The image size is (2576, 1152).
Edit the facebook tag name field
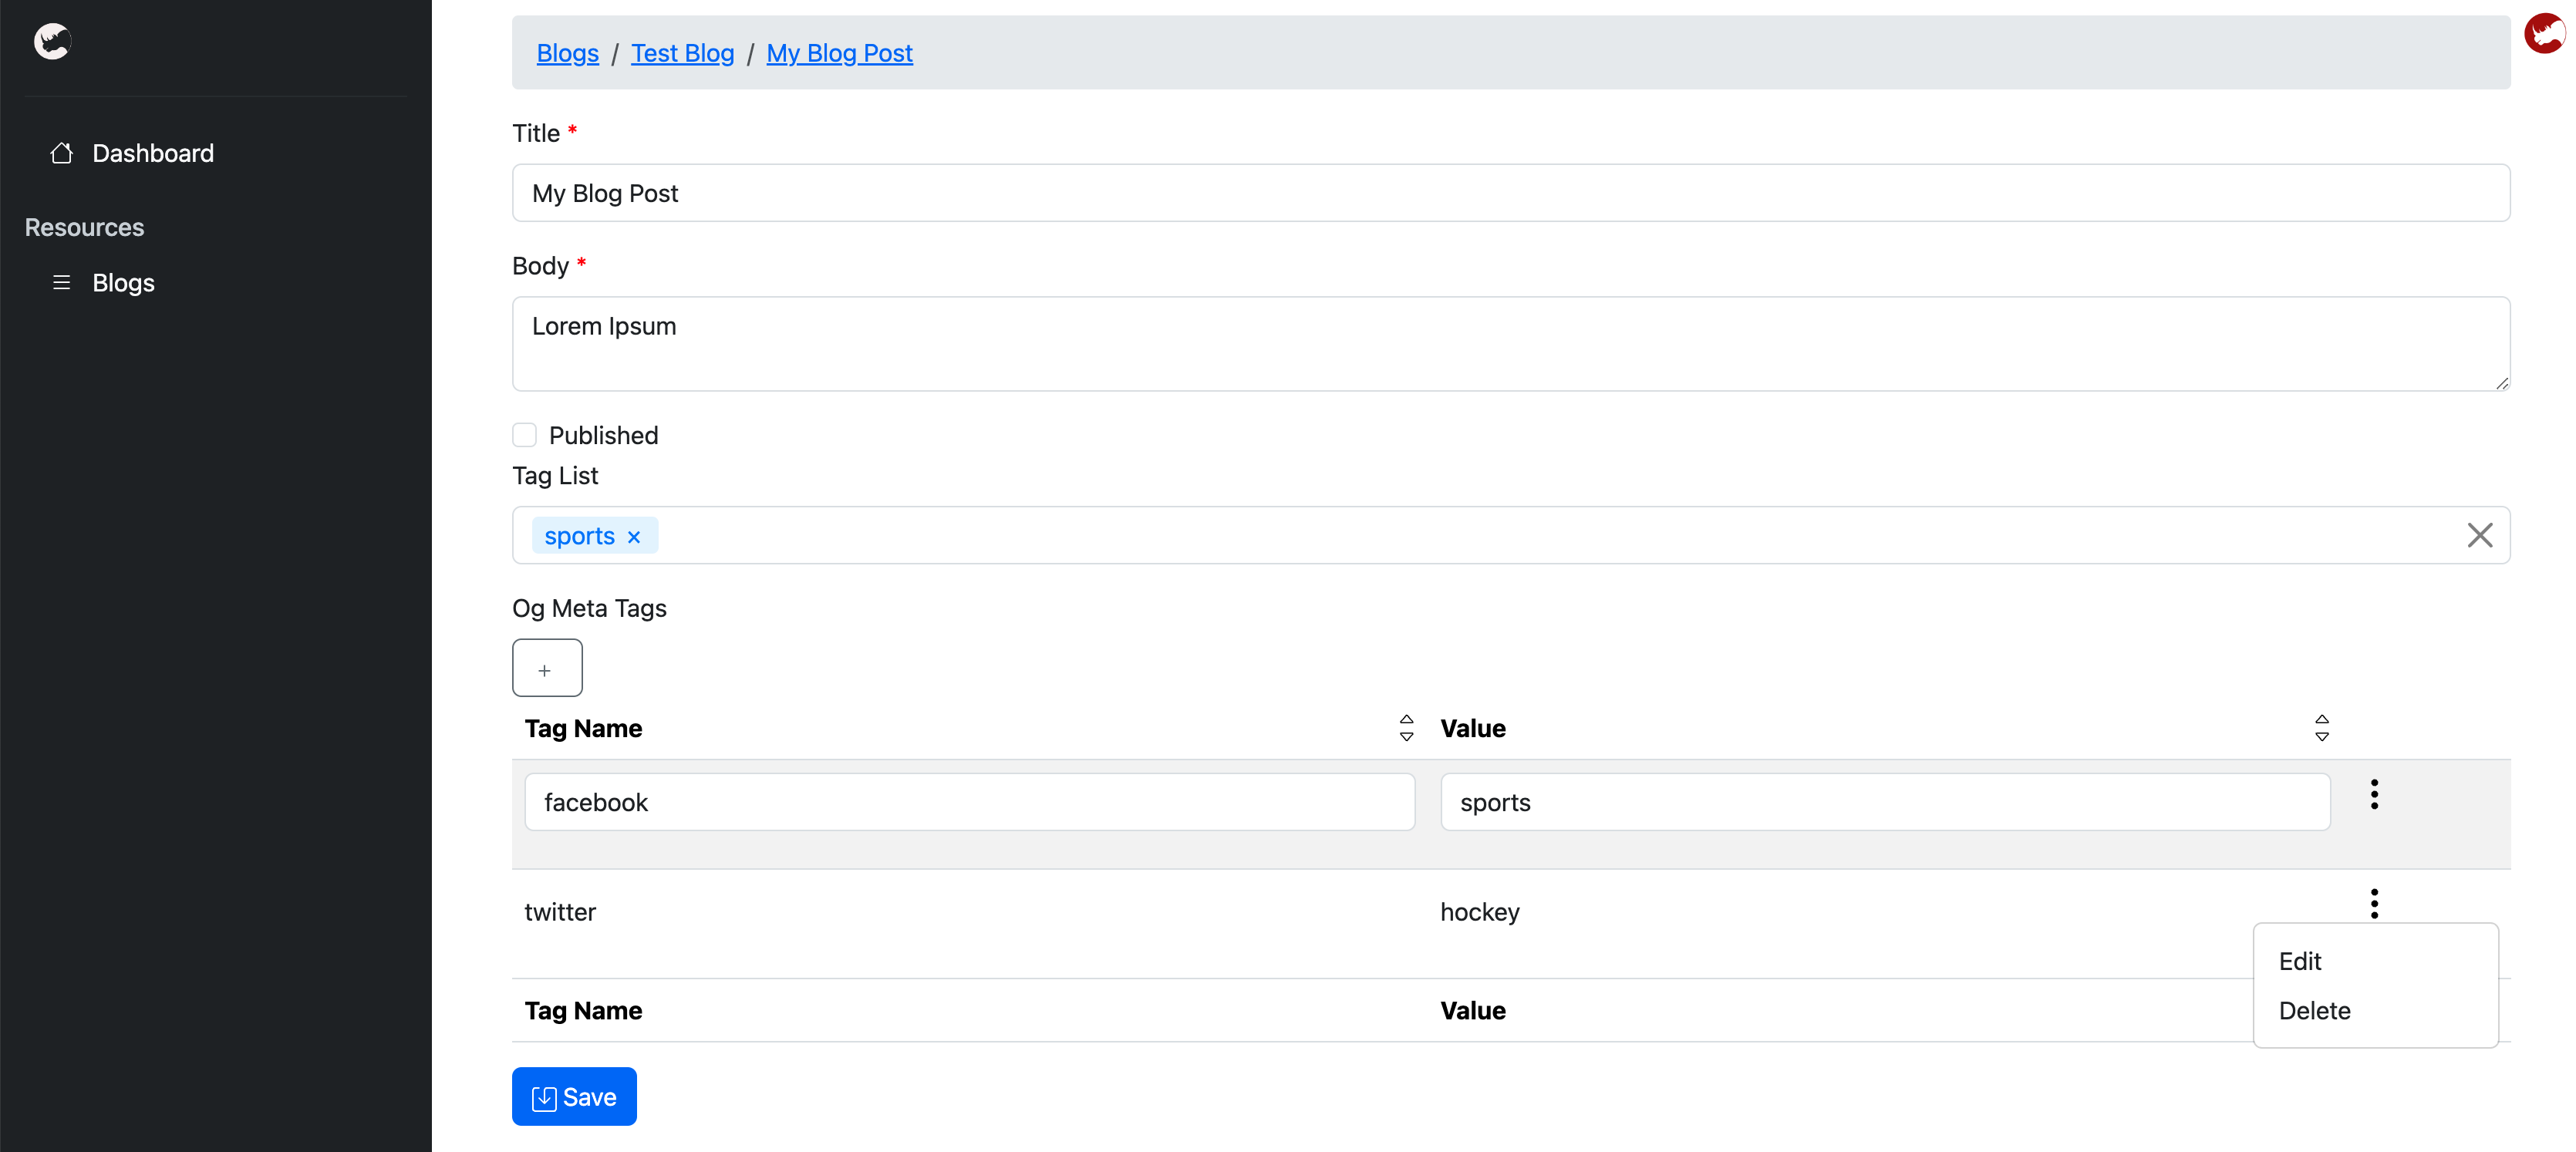(x=969, y=802)
